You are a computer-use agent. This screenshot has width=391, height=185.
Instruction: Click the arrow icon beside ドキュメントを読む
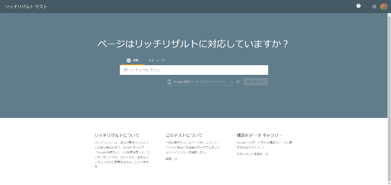point(266,154)
